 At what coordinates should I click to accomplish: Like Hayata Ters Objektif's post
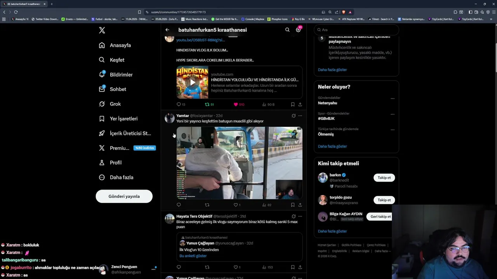click(x=237, y=267)
